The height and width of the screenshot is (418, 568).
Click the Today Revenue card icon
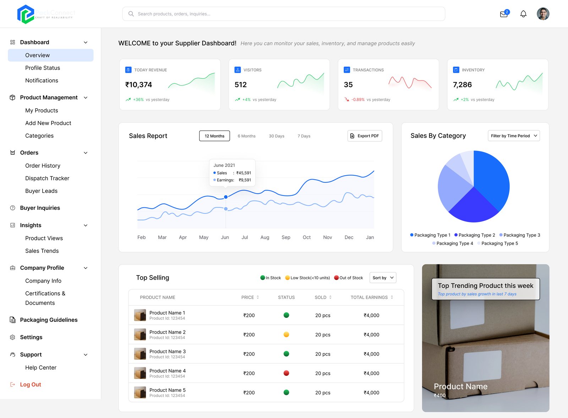pyautogui.click(x=129, y=70)
